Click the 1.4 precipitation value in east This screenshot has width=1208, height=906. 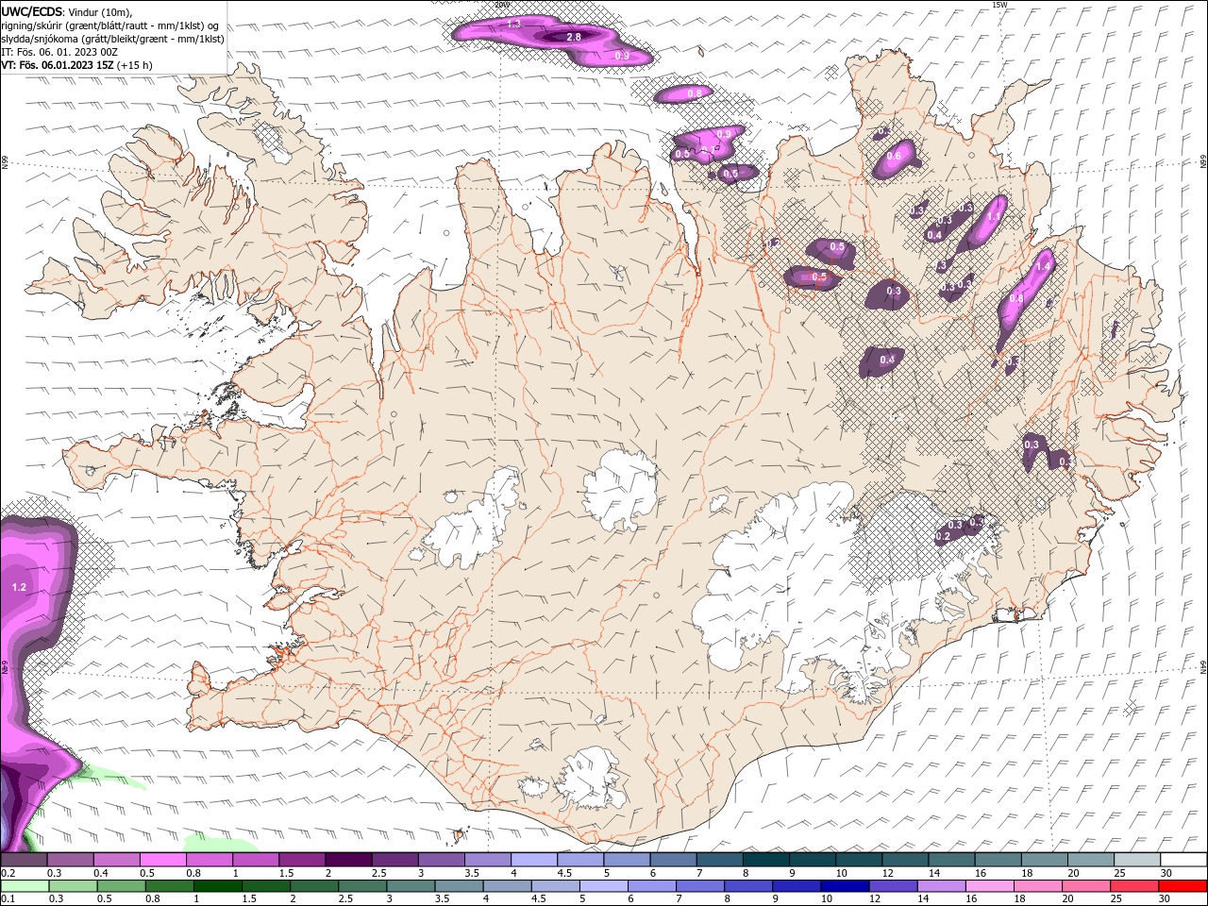coord(1043,267)
